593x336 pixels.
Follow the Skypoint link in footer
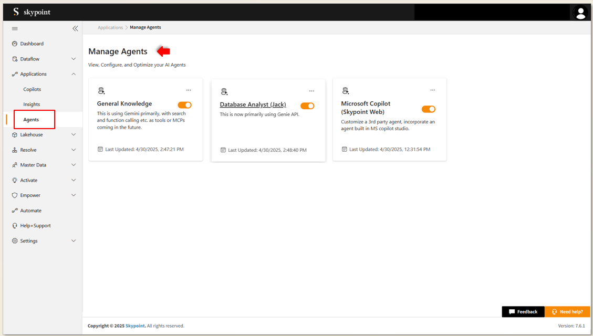point(136,326)
